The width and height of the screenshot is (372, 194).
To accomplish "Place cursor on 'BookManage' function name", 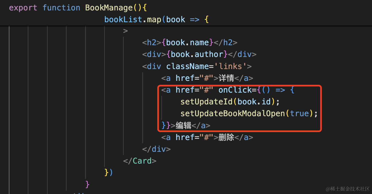I will [109, 8].
